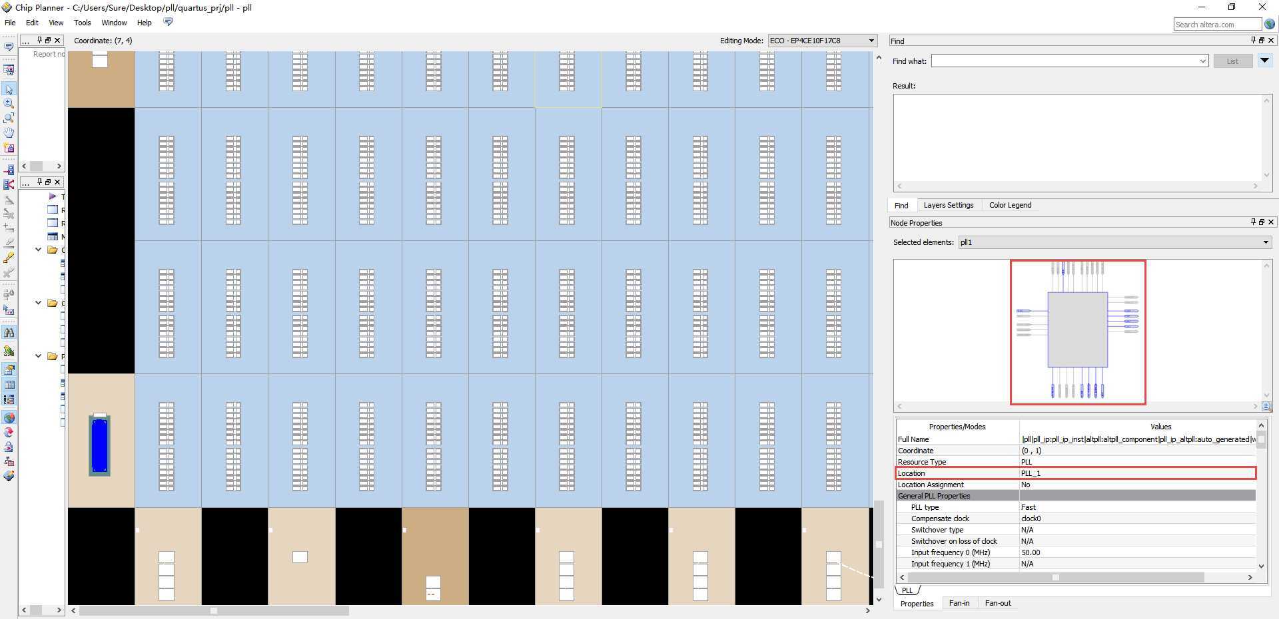Close the Find panel

tap(1270, 41)
